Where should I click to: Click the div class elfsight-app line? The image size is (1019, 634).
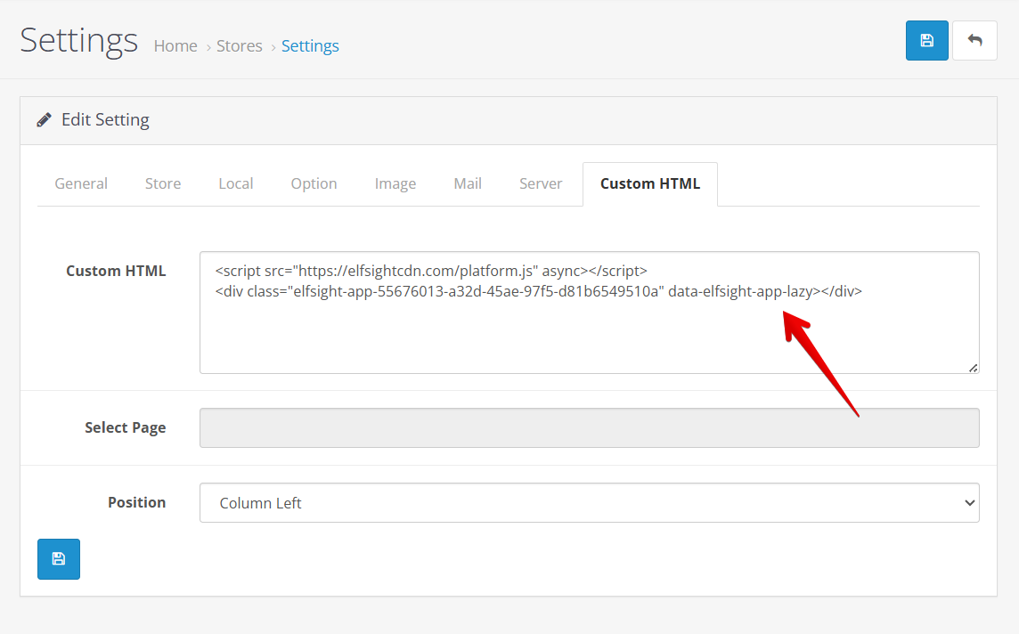(539, 292)
